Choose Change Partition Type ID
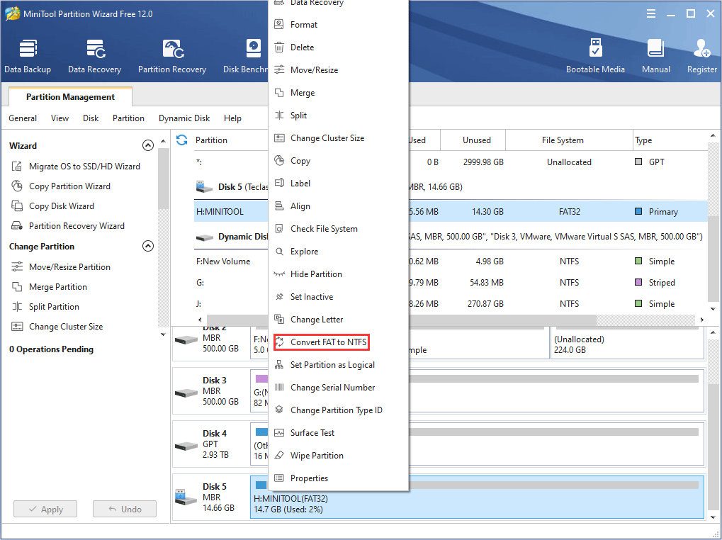 click(339, 410)
